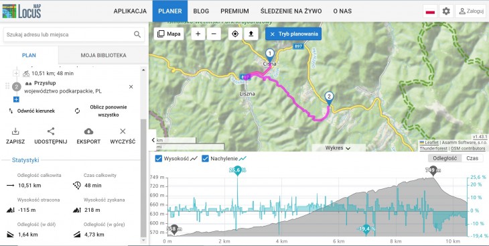Collapse the Wykres chart panel
This screenshot has height=246, width=489.
click(x=338, y=148)
